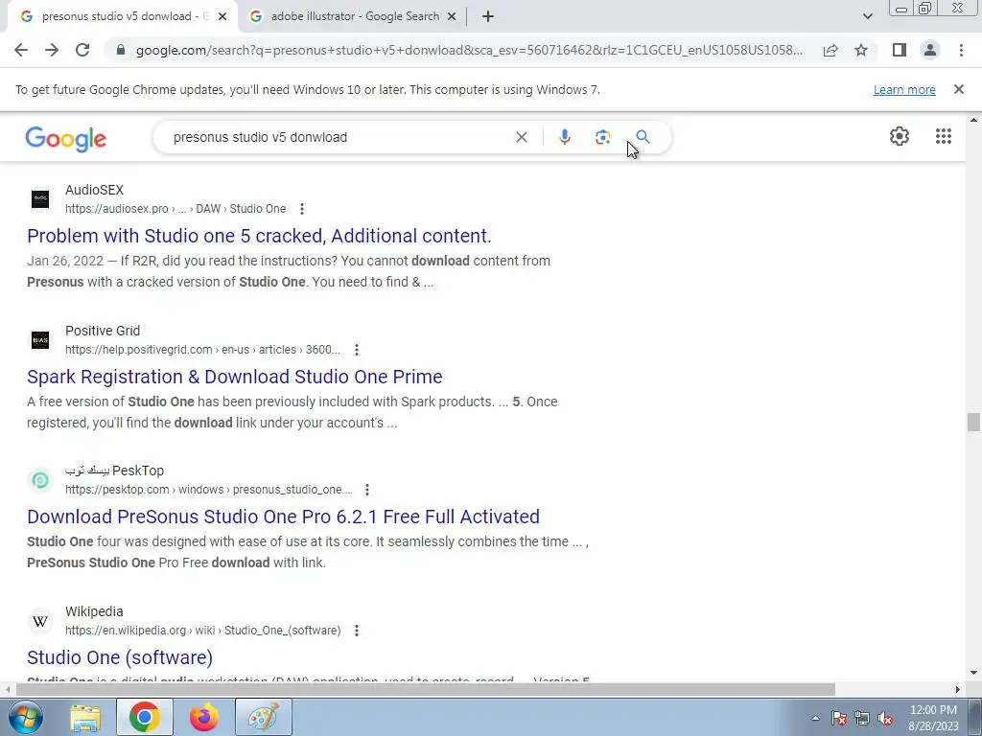
Task: Open Spark Registration & Download Studio One Prime
Action: [235, 377]
